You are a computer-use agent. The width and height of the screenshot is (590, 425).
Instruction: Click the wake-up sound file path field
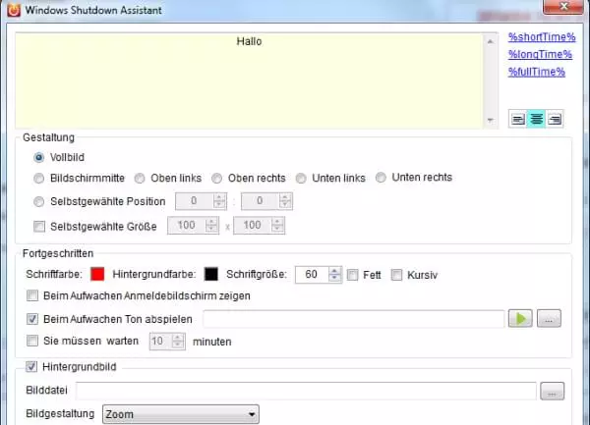pos(354,319)
